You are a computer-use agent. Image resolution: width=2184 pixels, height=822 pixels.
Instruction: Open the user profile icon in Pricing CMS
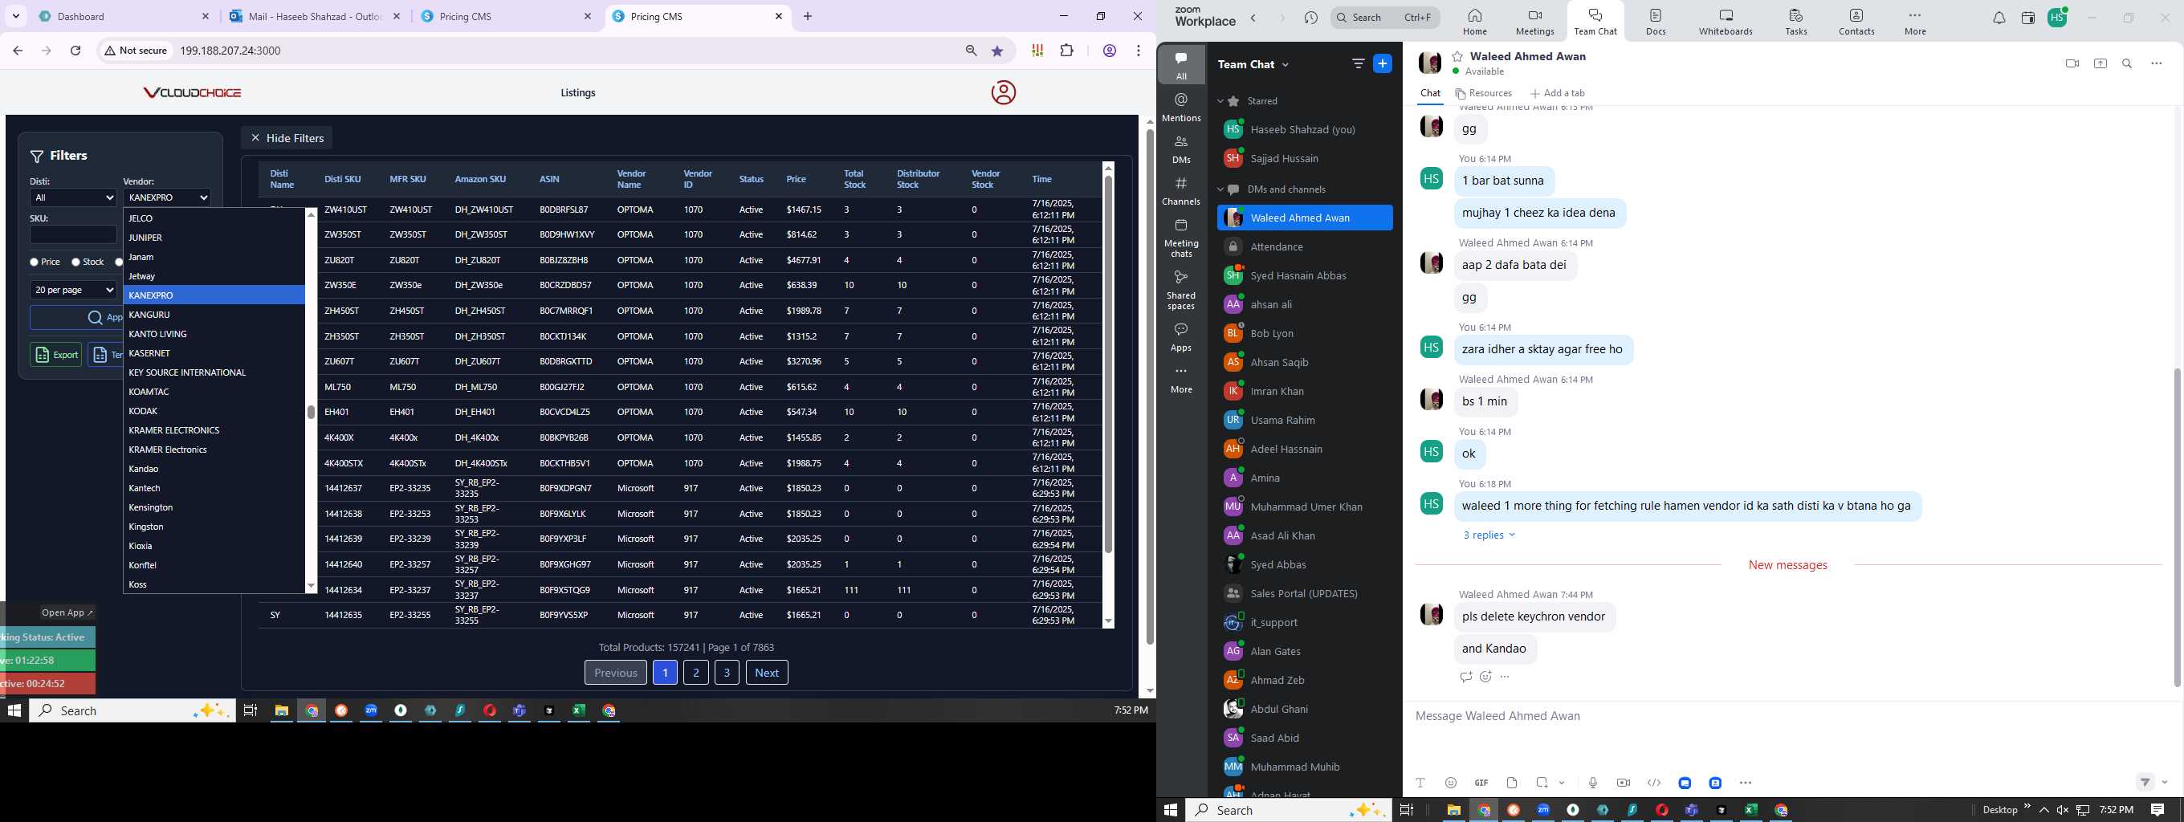(x=1003, y=92)
